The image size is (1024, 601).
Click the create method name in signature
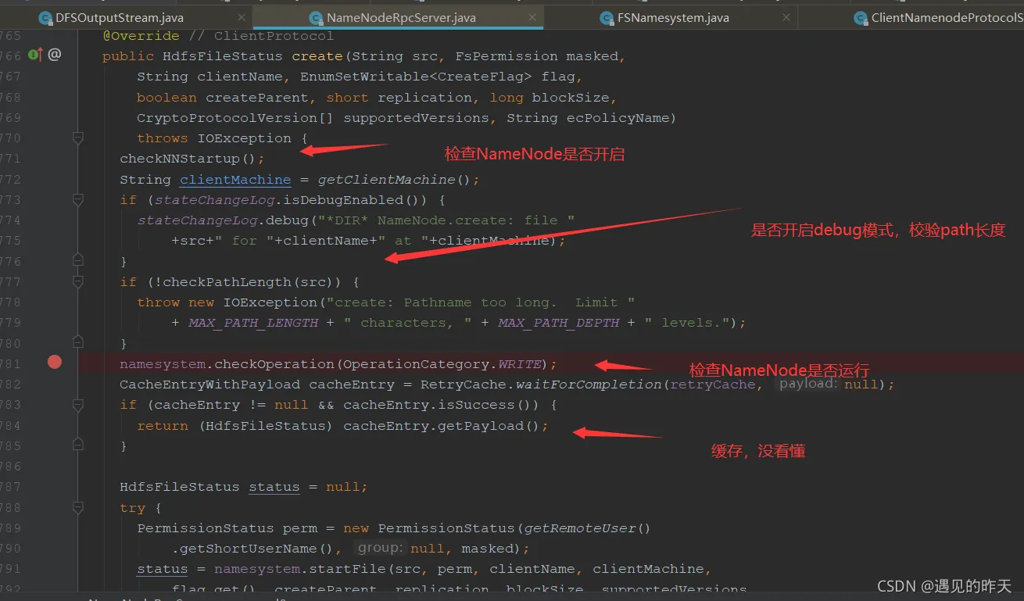point(317,56)
